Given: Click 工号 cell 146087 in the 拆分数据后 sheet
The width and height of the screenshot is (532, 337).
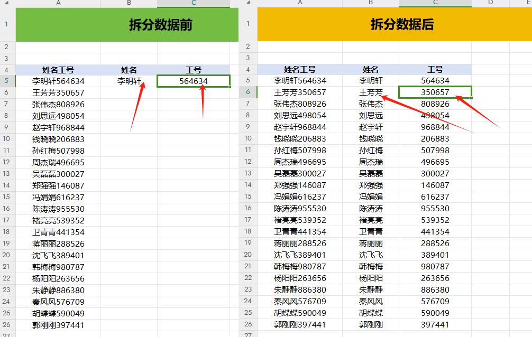Looking at the screenshot, I should coord(435,185).
